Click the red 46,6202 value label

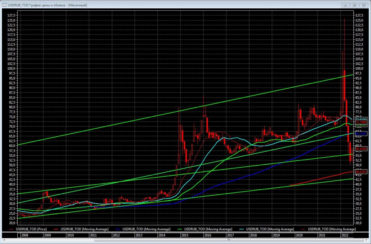(361, 172)
